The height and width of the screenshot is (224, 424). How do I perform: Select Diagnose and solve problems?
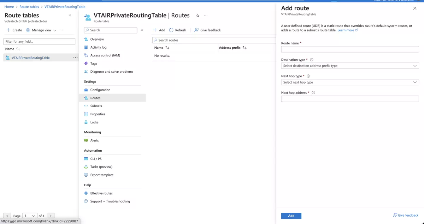(111, 72)
